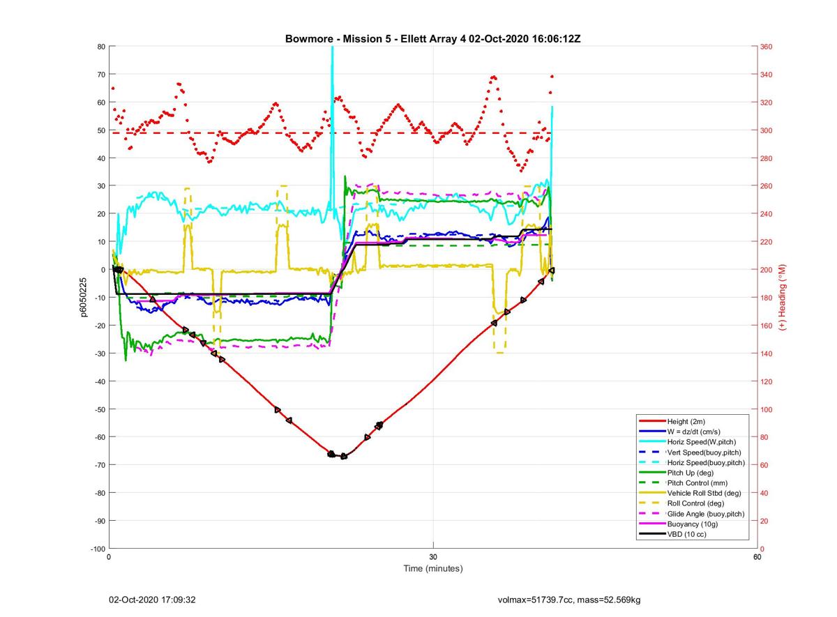The image size is (837, 617).
Task: Click left axis tick label -100
Action: click(97, 549)
